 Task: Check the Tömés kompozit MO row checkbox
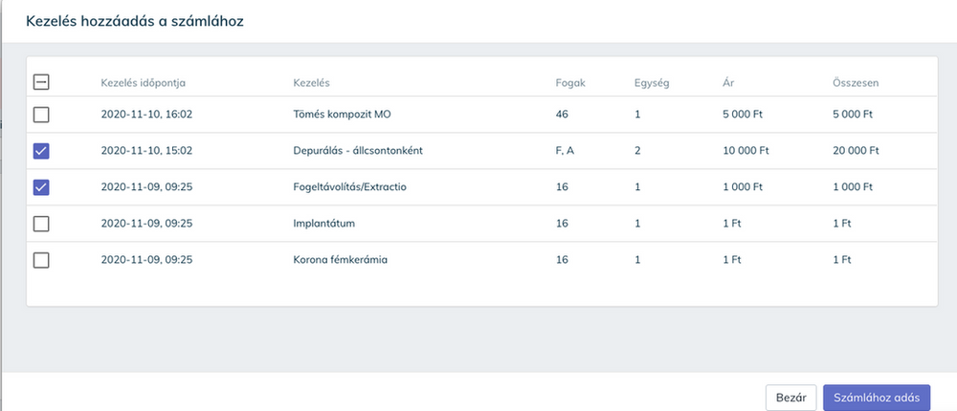41,115
